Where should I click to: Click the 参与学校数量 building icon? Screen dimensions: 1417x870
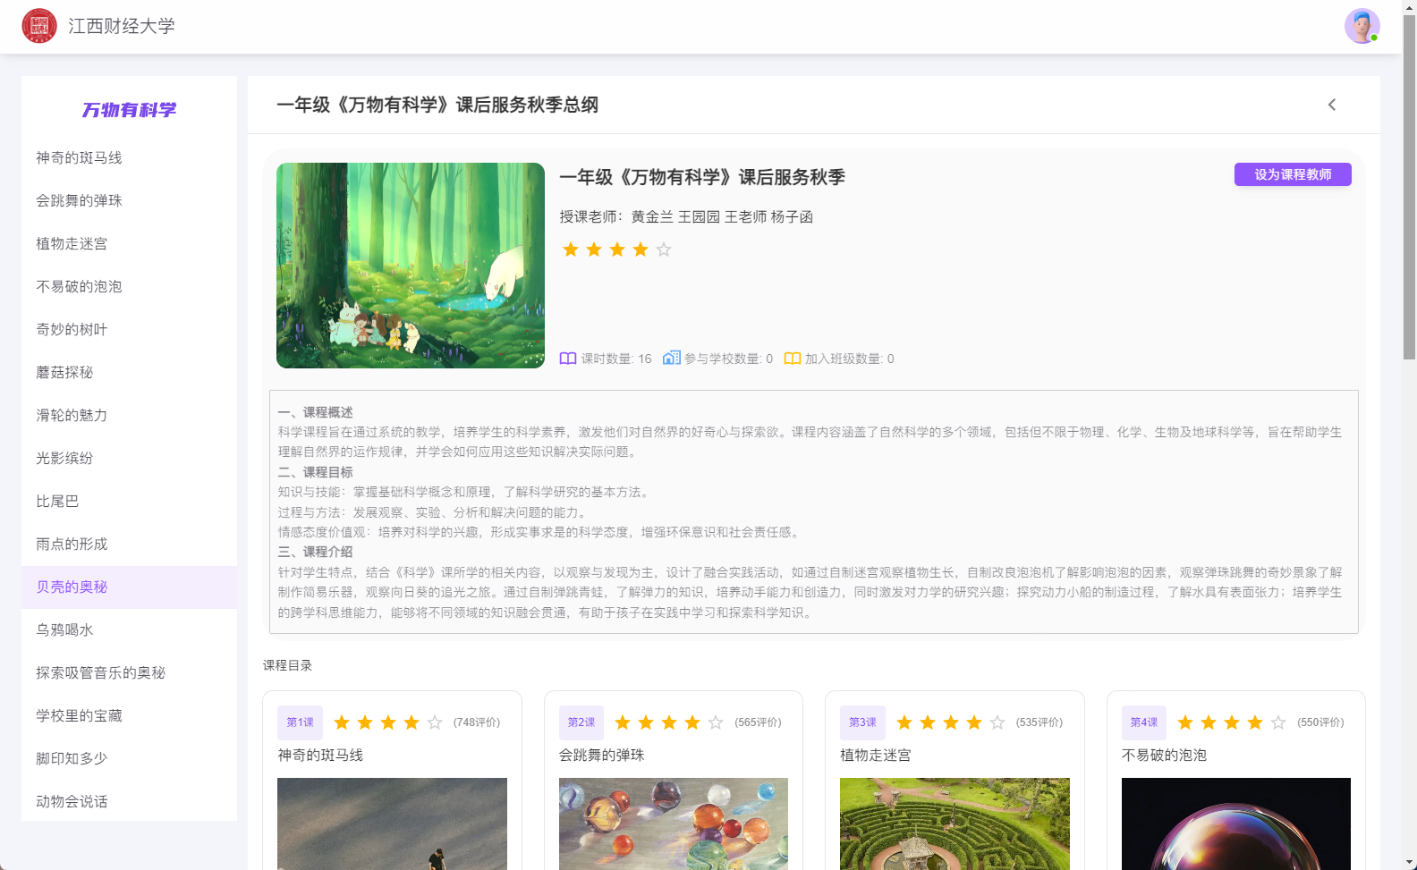671,358
